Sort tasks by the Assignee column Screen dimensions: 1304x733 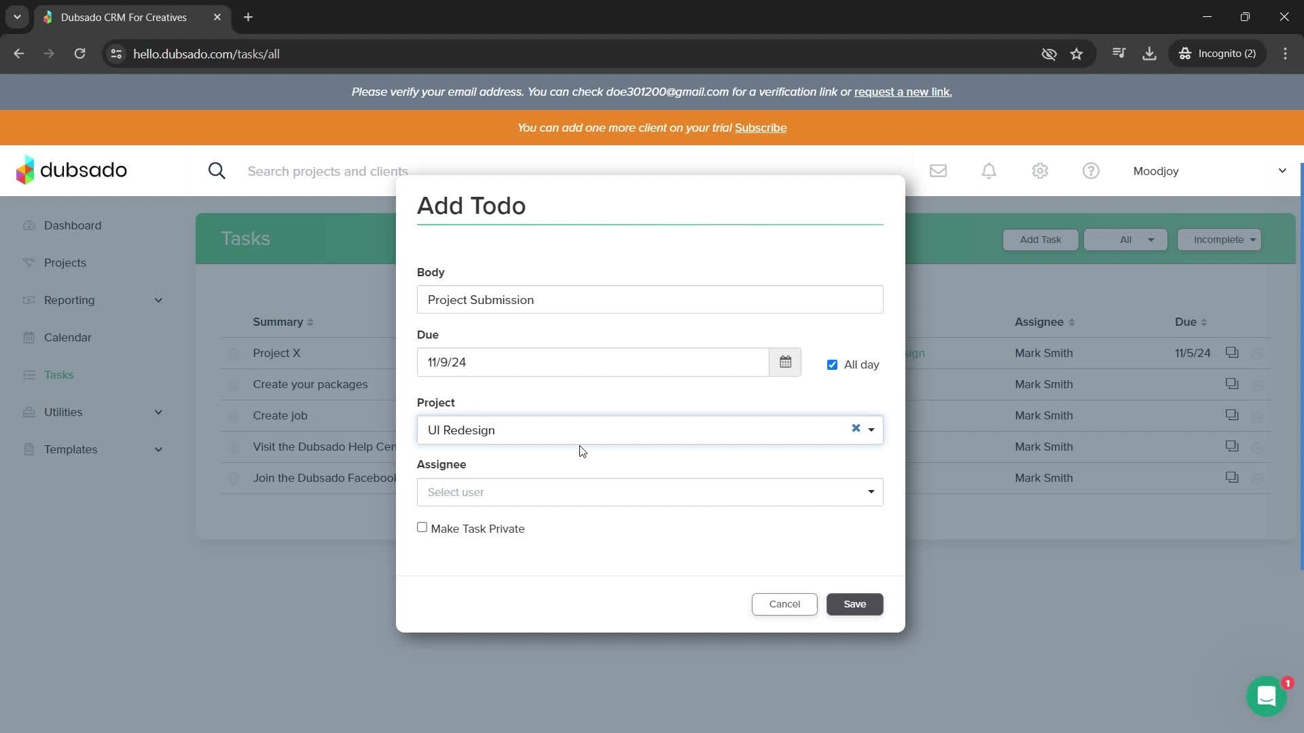[1045, 322]
